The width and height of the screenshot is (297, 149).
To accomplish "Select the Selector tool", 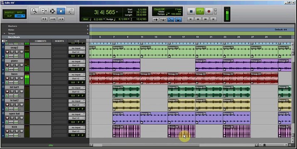I will (x=52, y=11).
